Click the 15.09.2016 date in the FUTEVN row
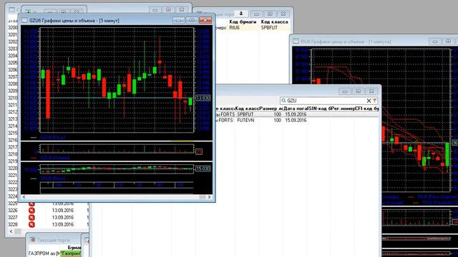 (296, 120)
